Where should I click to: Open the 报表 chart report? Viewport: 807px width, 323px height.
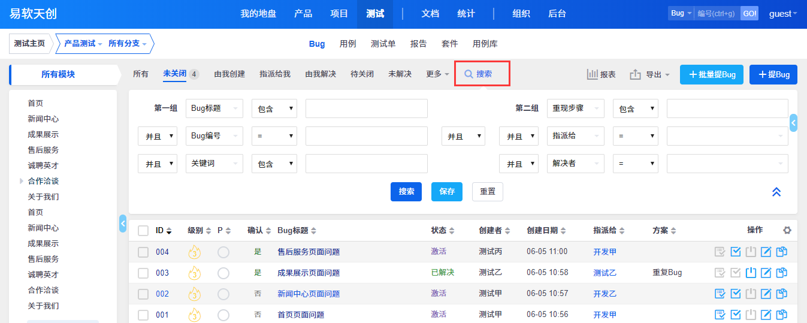click(x=601, y=74)
